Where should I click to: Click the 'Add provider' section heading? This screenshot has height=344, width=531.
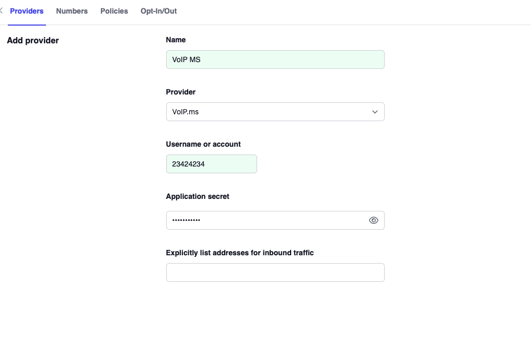[x=33, y=40]
